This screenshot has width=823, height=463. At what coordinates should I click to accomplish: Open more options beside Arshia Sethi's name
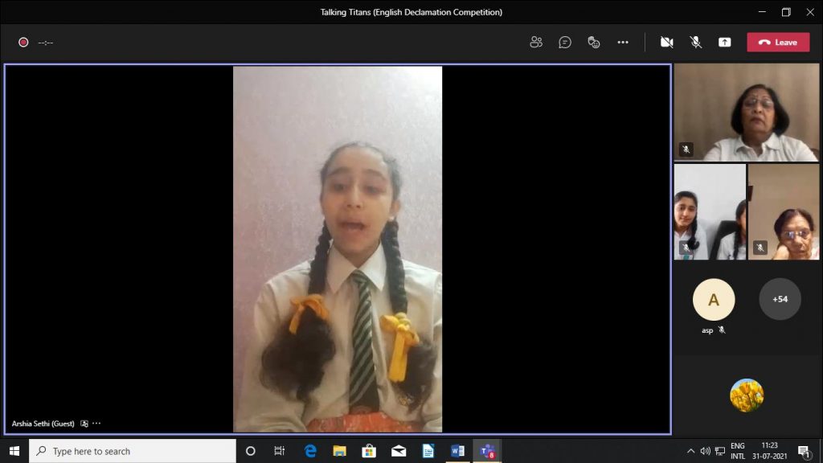point(96,424)
